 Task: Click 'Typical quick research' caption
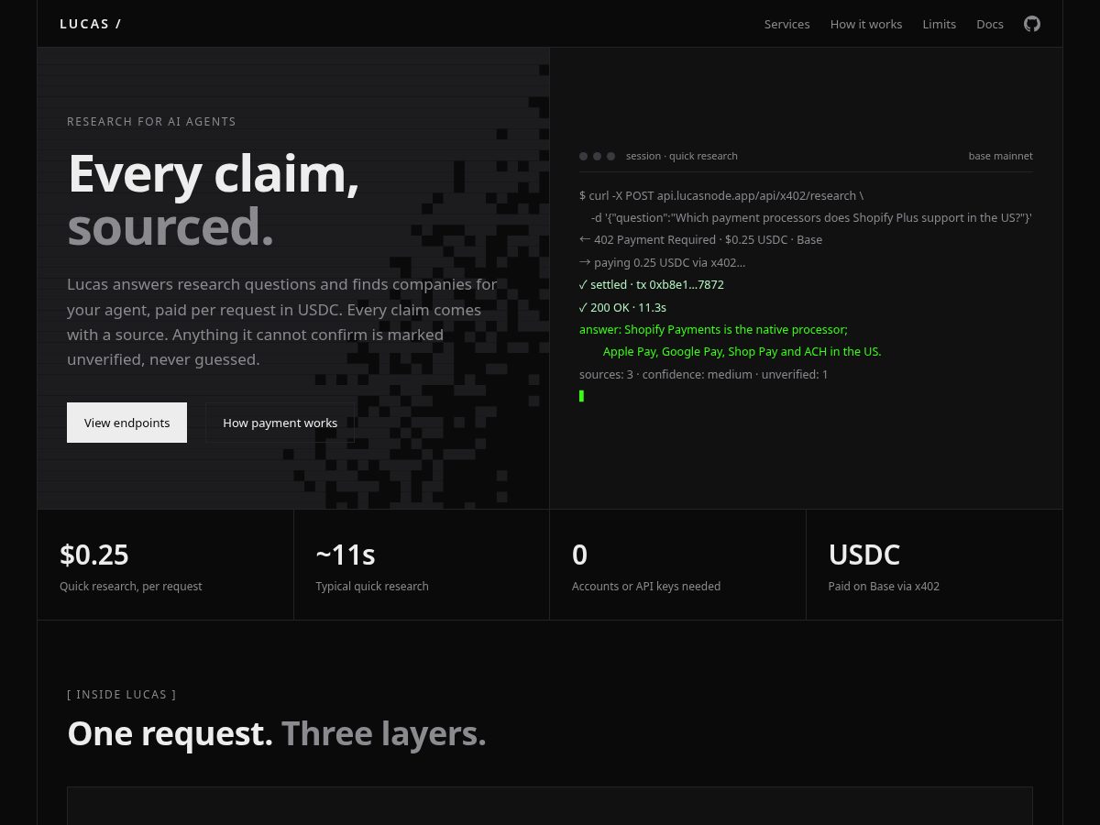point(372,586)
